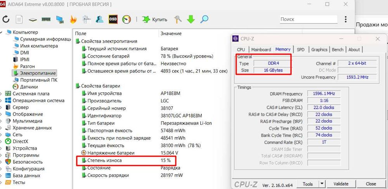Click the DirectX Xbox icon in tree

point(8,141)
